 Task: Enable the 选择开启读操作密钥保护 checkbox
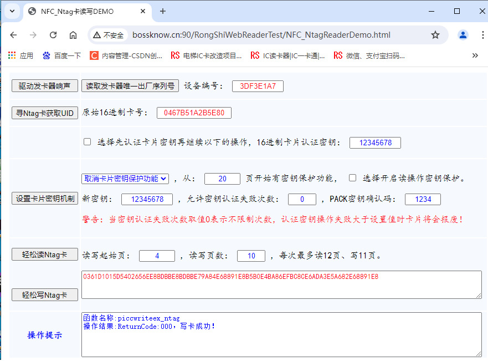(x=352, y=178)
